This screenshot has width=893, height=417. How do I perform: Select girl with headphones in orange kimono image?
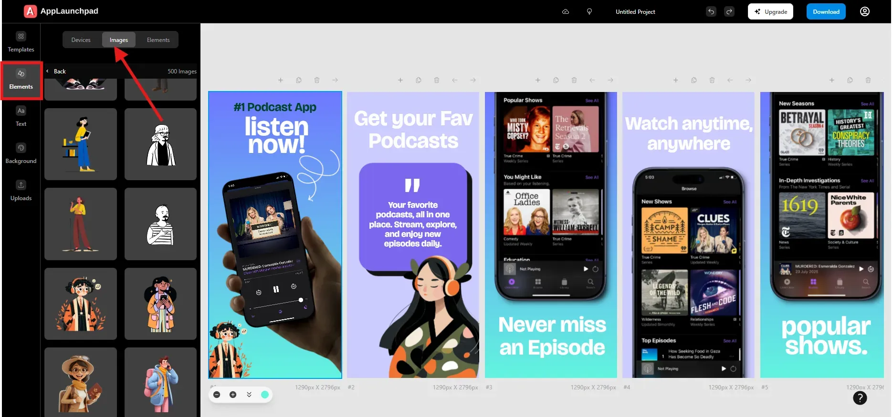point(81,304)
